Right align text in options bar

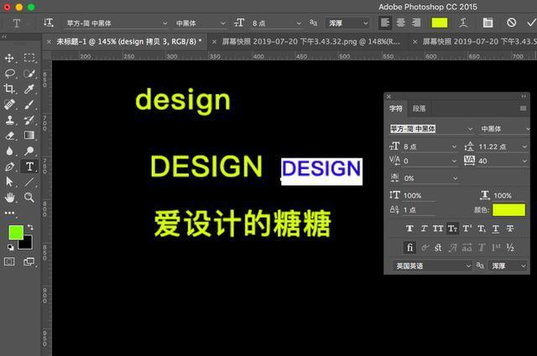pyautogui.click(x=416, y=23)
